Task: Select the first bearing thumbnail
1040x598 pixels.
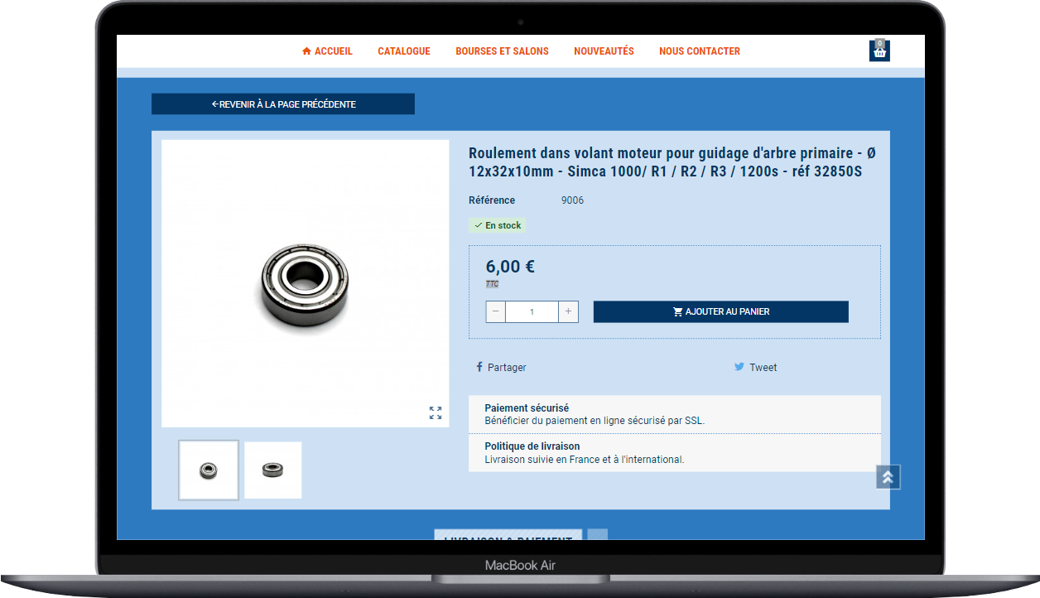Action: pos(209,470)
